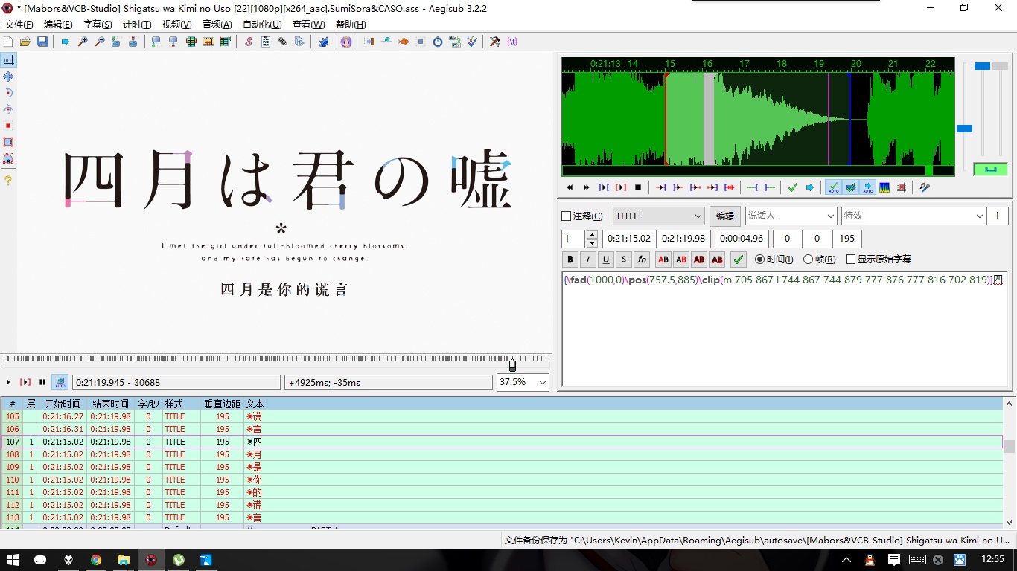Open font chooser fn button
1017x571 pixels.
coord(642,259)
